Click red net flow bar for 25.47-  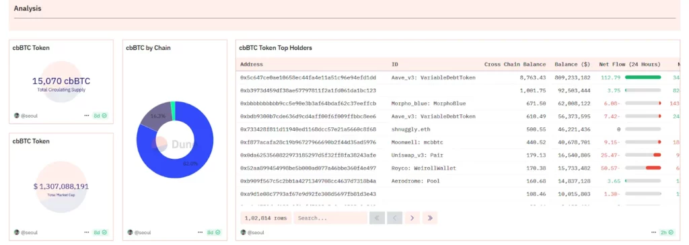pyautogui.click(x=657, y=155)
